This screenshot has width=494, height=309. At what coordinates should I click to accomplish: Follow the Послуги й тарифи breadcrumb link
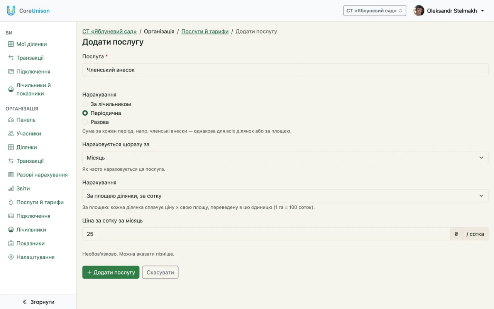pyautogui.click(x=205, y=31)
